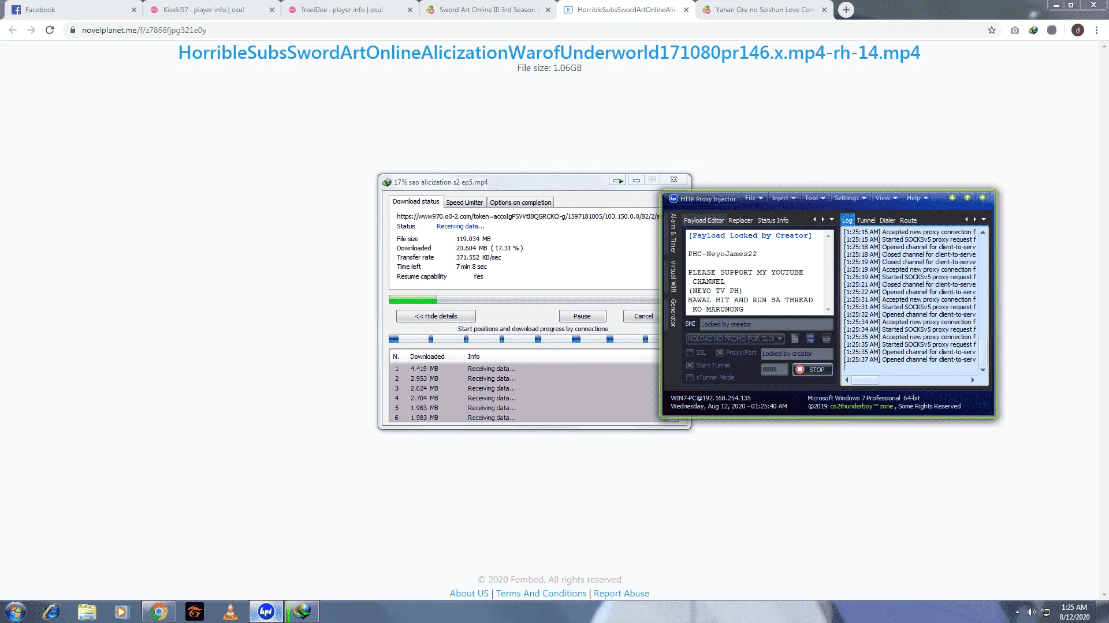Reload the current page
Viewport: 1109px width, 623px height.
click(x=50, y=30)
